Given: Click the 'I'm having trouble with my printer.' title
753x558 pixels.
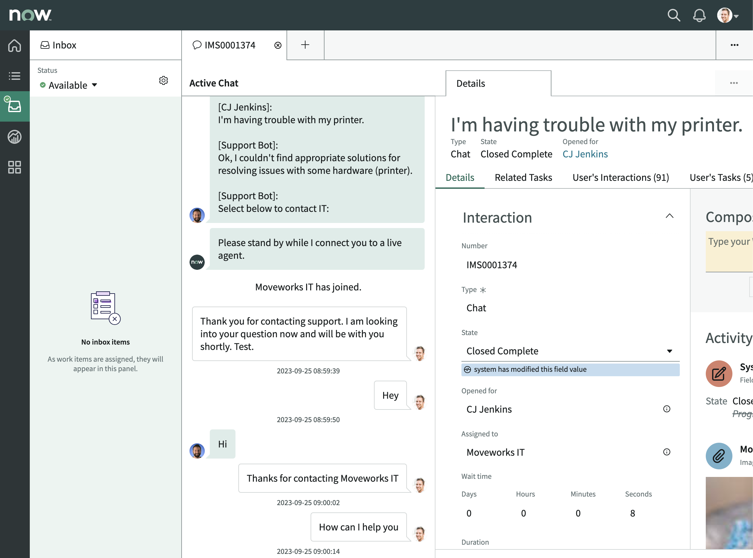Looking at the screenshot, I should coord(596,125).
